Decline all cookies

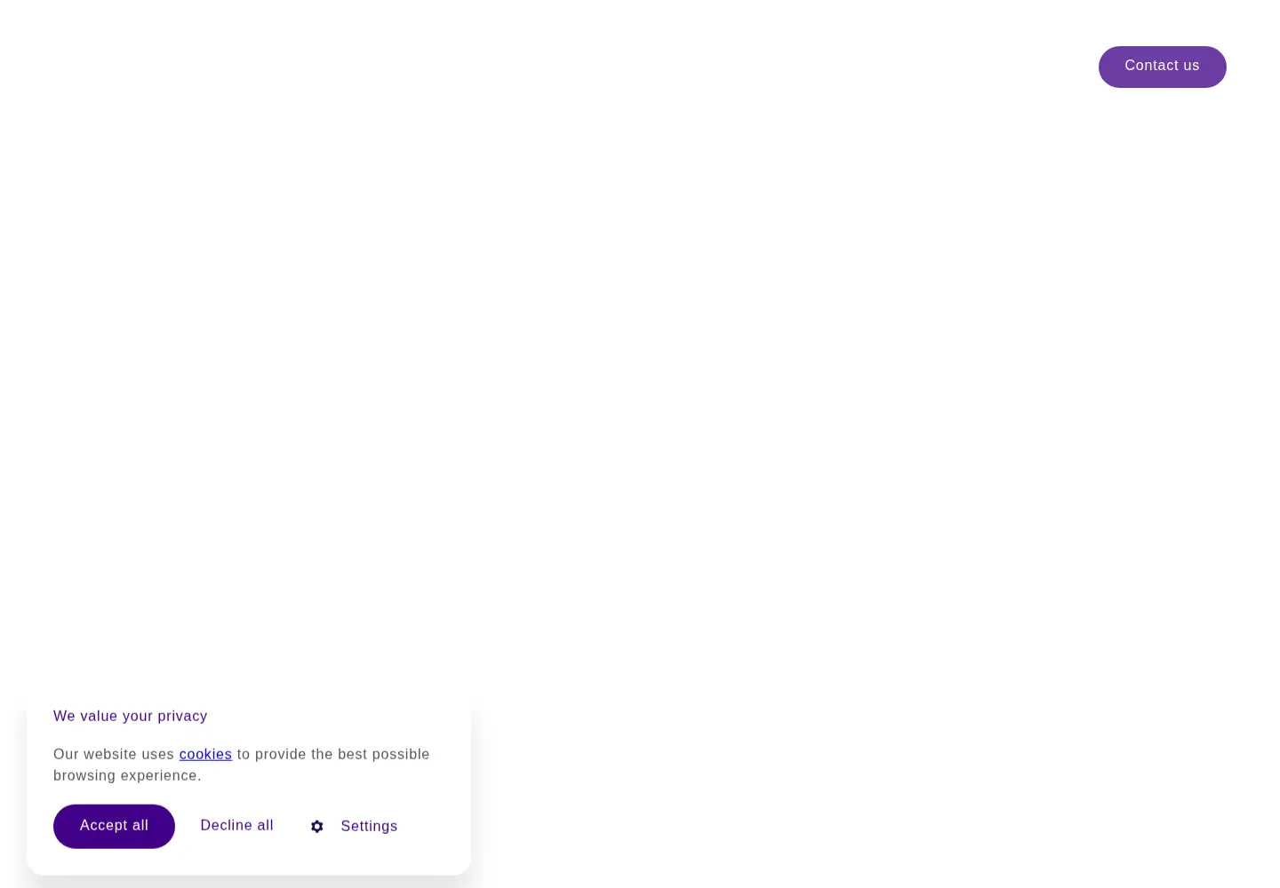click(237, 826)
